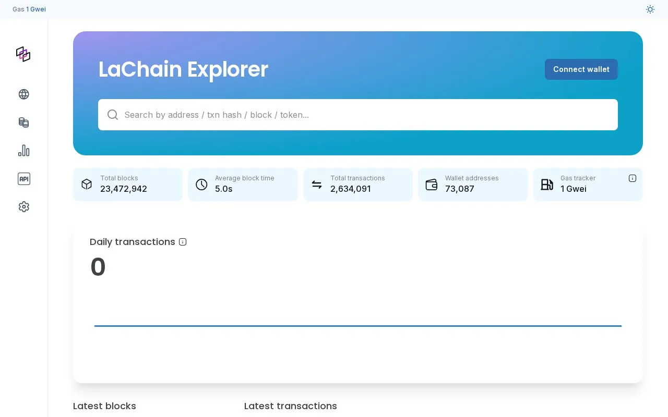Click the magnifier search icon
The width and height of the screenshot is (668, 417).
pos(113,115)
